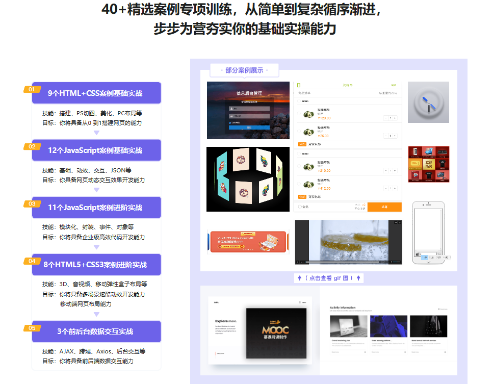Viewport: 493px width, 384px height.
Task: Select the 8个HTML5+CSS3案例进阶实战 header
Action: click(96, 265)
